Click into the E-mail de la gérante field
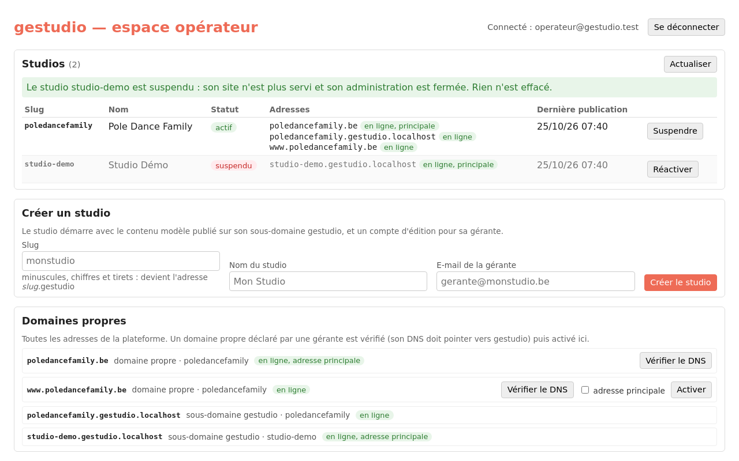Viewport: 739px width, 461px height. click(535, 281)
